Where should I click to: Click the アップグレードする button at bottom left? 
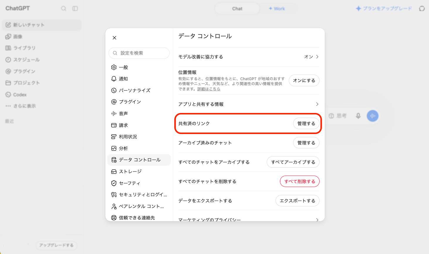(56, 245)
